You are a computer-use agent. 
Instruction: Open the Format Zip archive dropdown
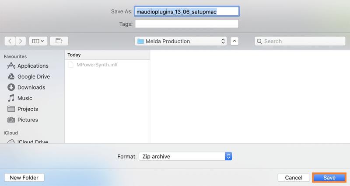(185, 156)
